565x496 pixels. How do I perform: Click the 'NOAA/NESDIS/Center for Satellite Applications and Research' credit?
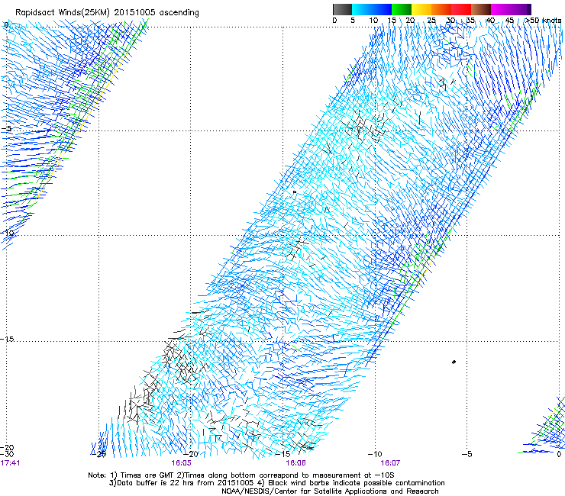[330, 491]
